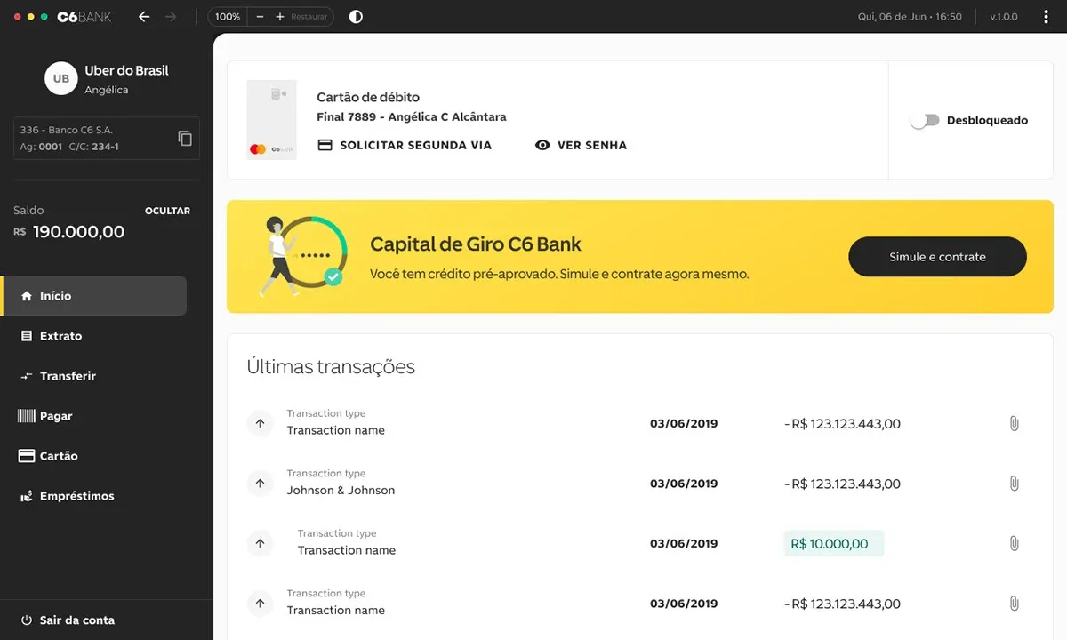Screen dimensions: 1067x640
Task: Click the C6 BANK logo
Action: pyautogui.click(x=84, y=17)
